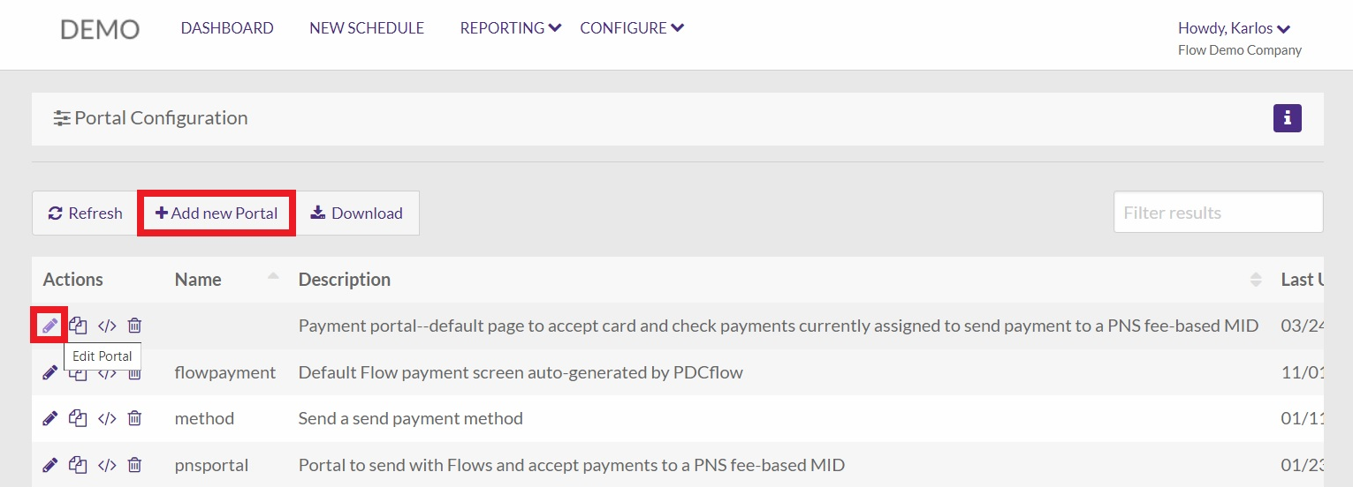
Task: Open the New Schedule menu item
Action: click(367, 28)
